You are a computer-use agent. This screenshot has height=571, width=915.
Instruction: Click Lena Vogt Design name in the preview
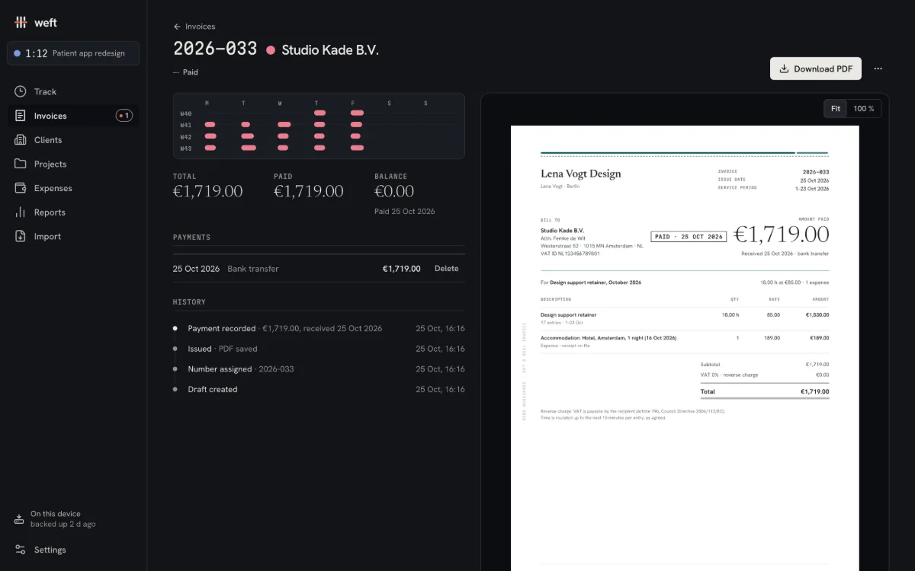pyautogui.click(x=581, y=174)
